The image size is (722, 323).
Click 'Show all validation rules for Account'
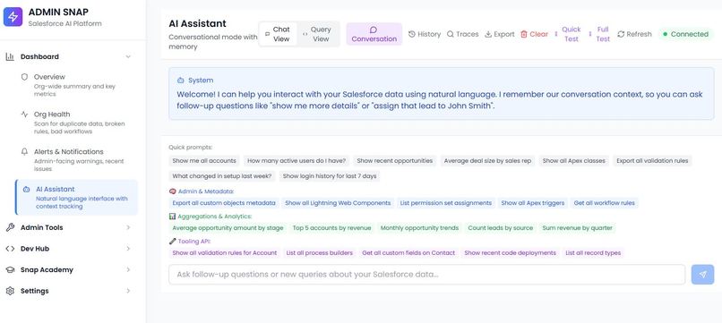(x=225, y=253)
